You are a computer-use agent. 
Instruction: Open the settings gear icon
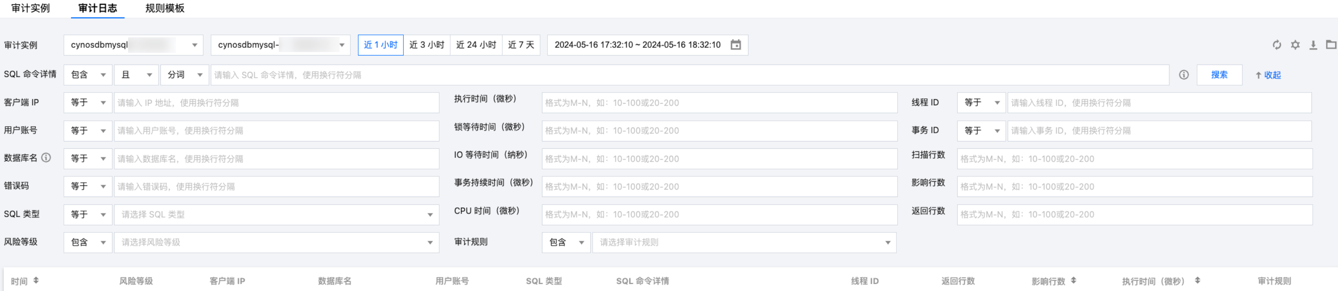(x=1295, y=45)
